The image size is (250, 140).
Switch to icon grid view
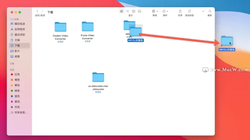pos(122,11)
